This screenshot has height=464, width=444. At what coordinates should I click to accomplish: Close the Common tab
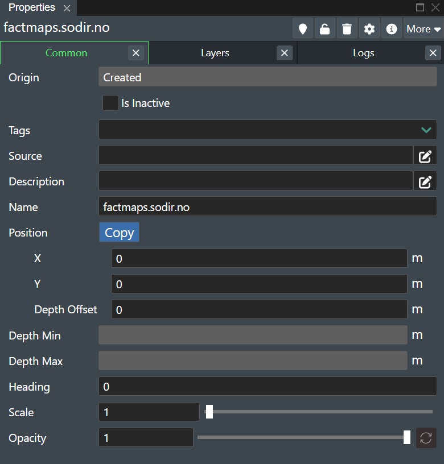136,53
